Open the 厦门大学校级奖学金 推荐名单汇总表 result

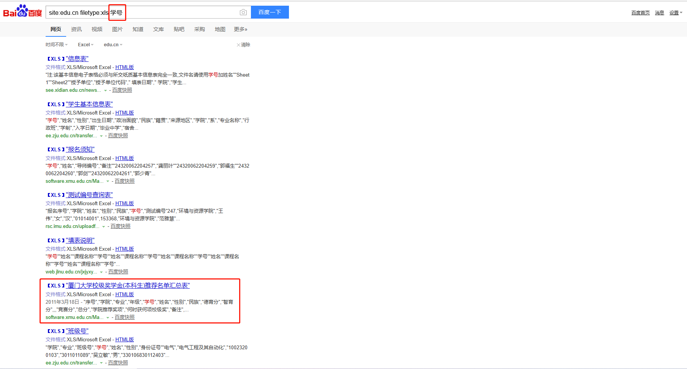point(128,286)
